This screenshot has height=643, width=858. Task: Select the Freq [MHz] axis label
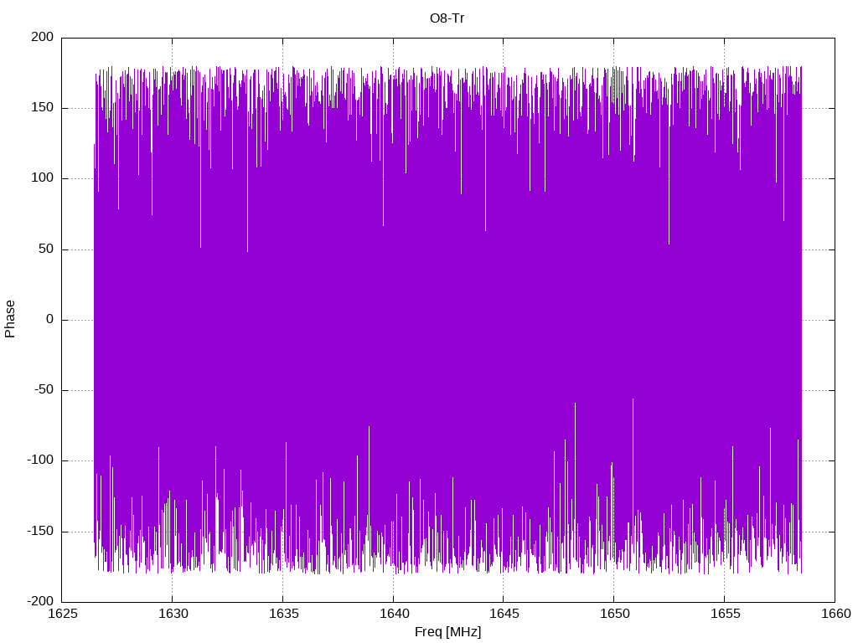[x=447, y=632]
